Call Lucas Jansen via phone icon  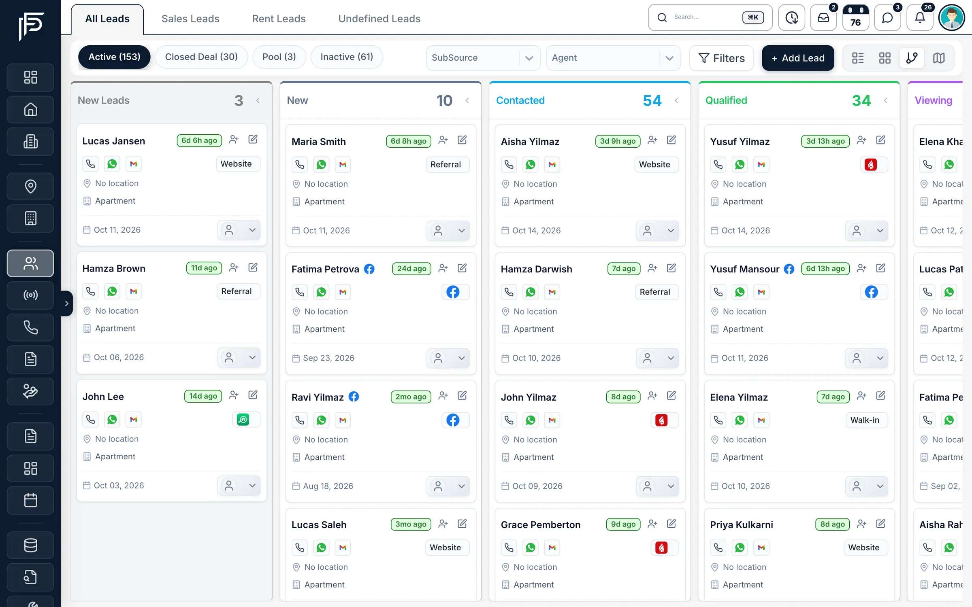[91, 164]
